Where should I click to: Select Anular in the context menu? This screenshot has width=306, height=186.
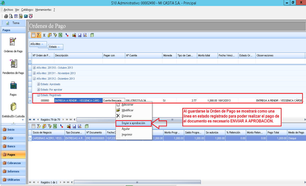[126, 129]
